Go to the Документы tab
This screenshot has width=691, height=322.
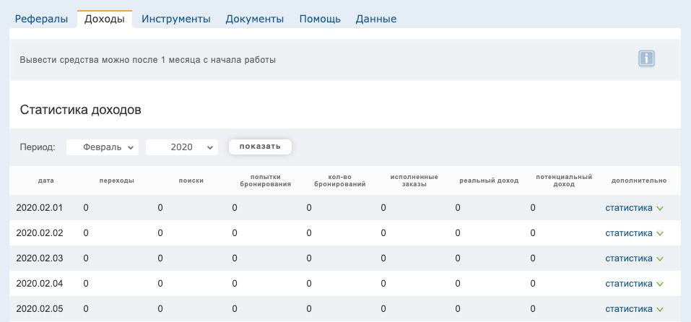coord(254,19)
